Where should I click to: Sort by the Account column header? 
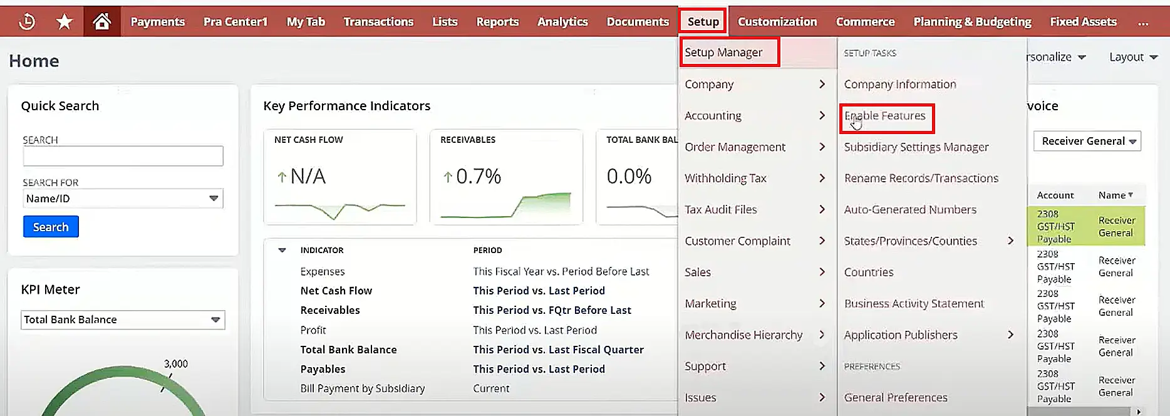point(1055,195)
